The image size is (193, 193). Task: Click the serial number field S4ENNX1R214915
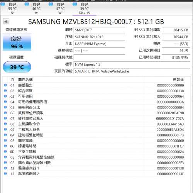pyautogui.click(x=99, y=37)
